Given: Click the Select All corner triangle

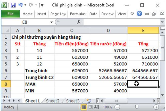Looking at the screenshot, I should pos(6,30).
